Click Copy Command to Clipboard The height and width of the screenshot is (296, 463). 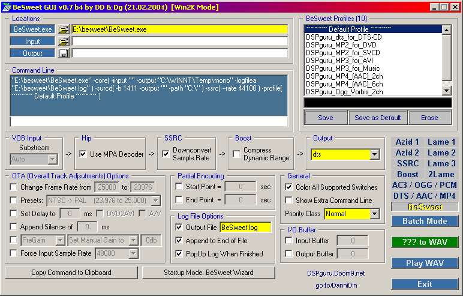click(x=71, y=273)
